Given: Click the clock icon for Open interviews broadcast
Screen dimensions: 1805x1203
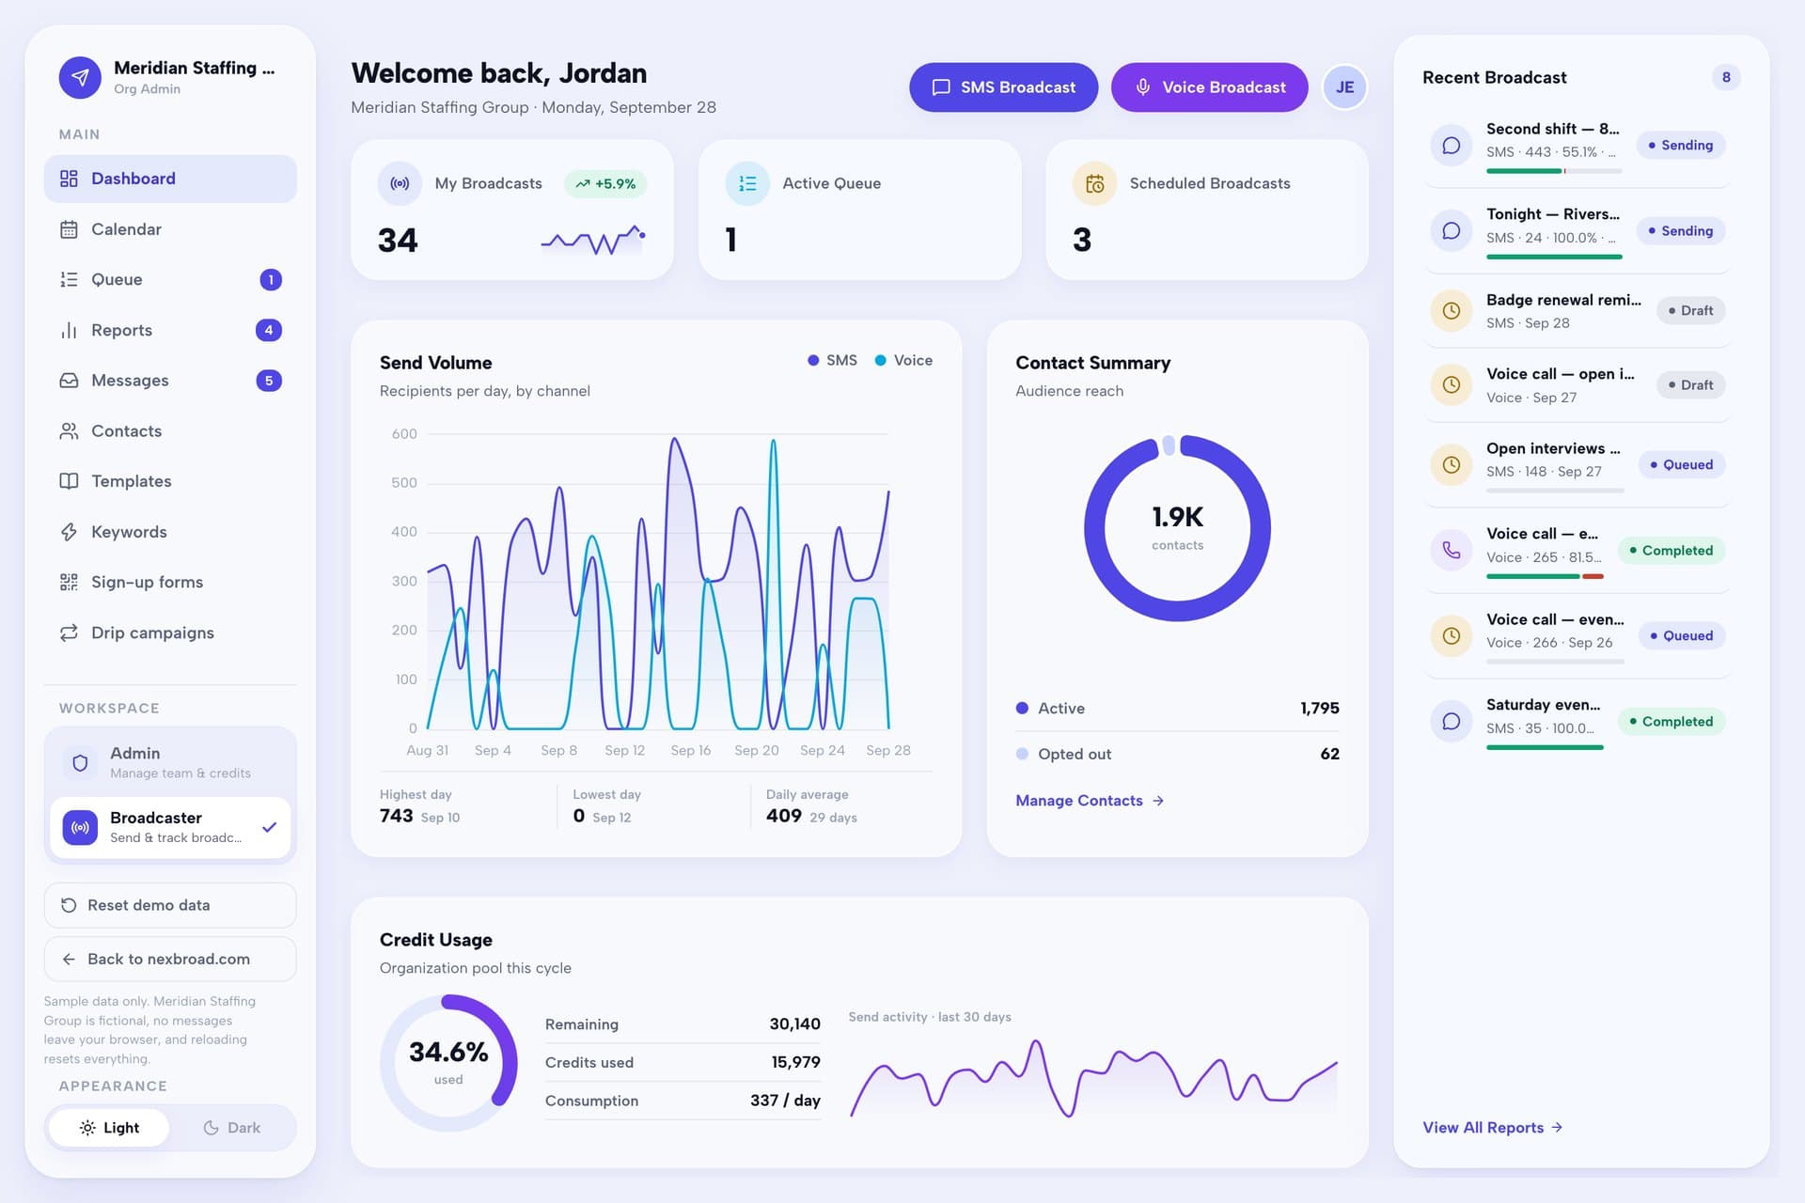Looking at the screenshot, I should 1451,464.
